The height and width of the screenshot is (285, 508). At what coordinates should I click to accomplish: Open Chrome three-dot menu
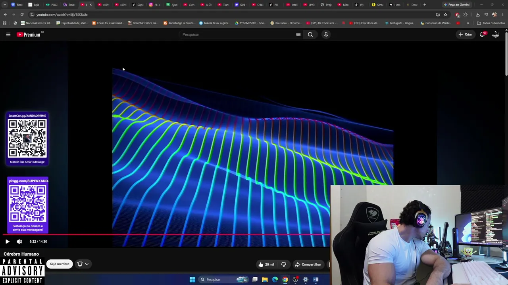tap(502, 15)
